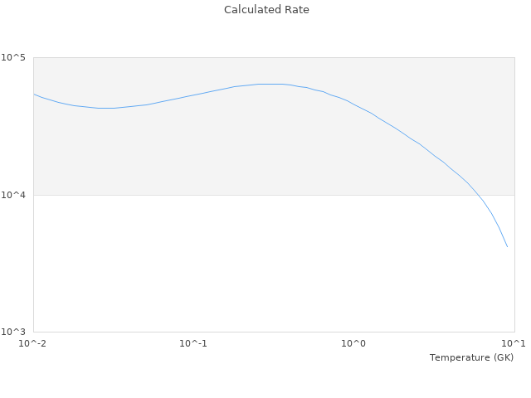Click the "Calculated Rate" chart title
Screen dimensions: 531x398
[266, 10]
